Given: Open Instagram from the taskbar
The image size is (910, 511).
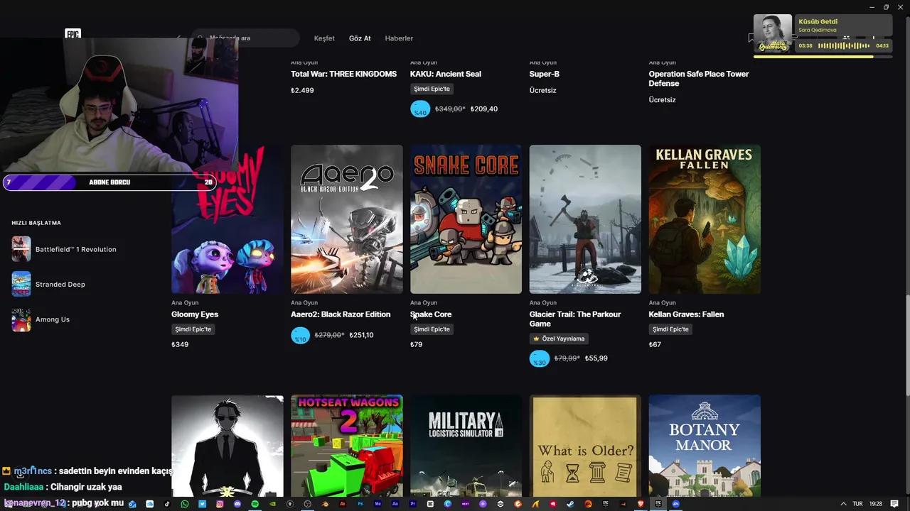Looking at the screenshot, I should point(220,504).
